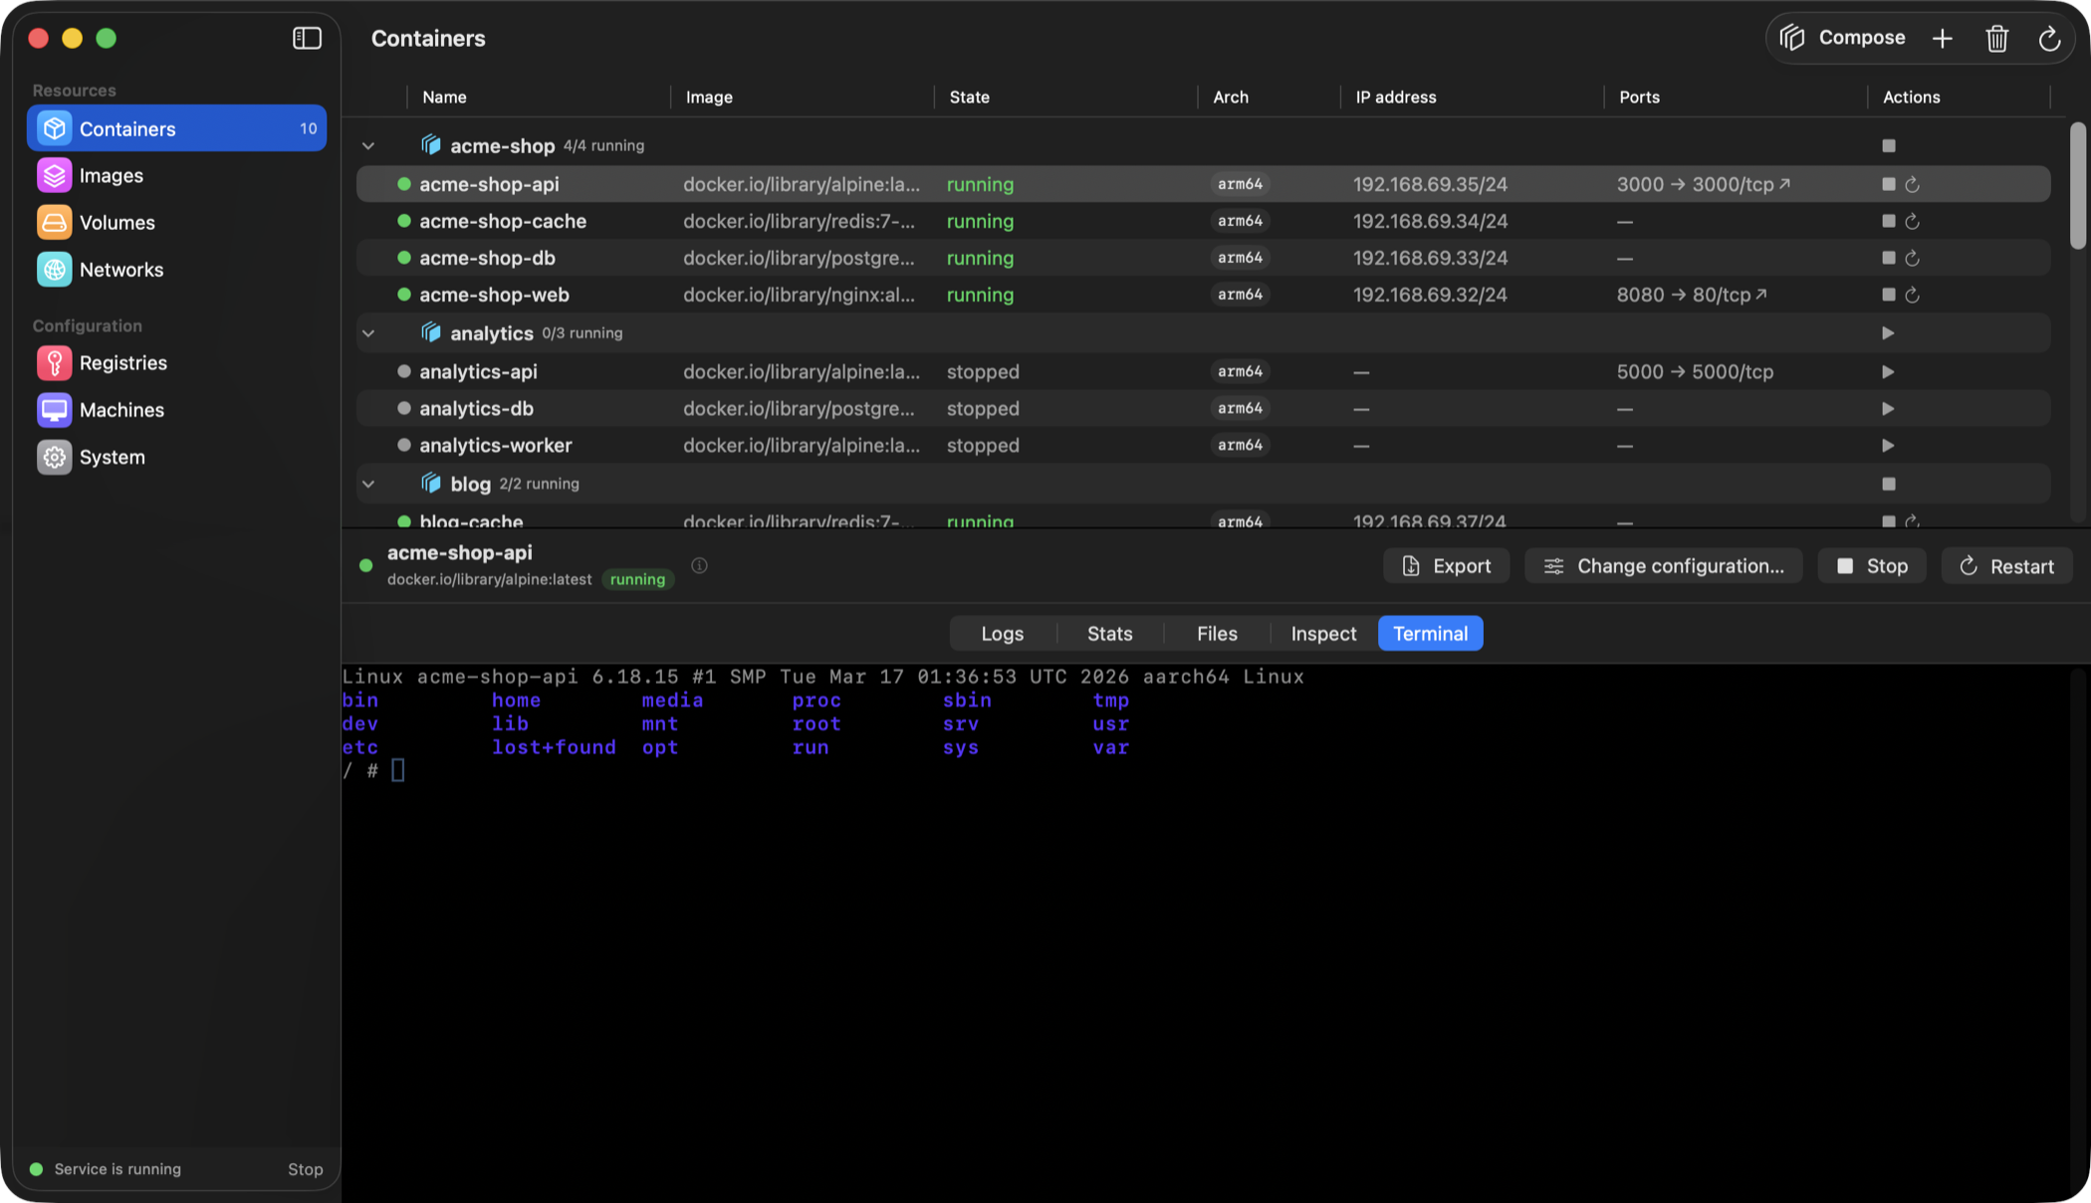2091x1203 pixels.
Task: Open info icon beside acme-shop-api details
Action: (x=699, y=565)
